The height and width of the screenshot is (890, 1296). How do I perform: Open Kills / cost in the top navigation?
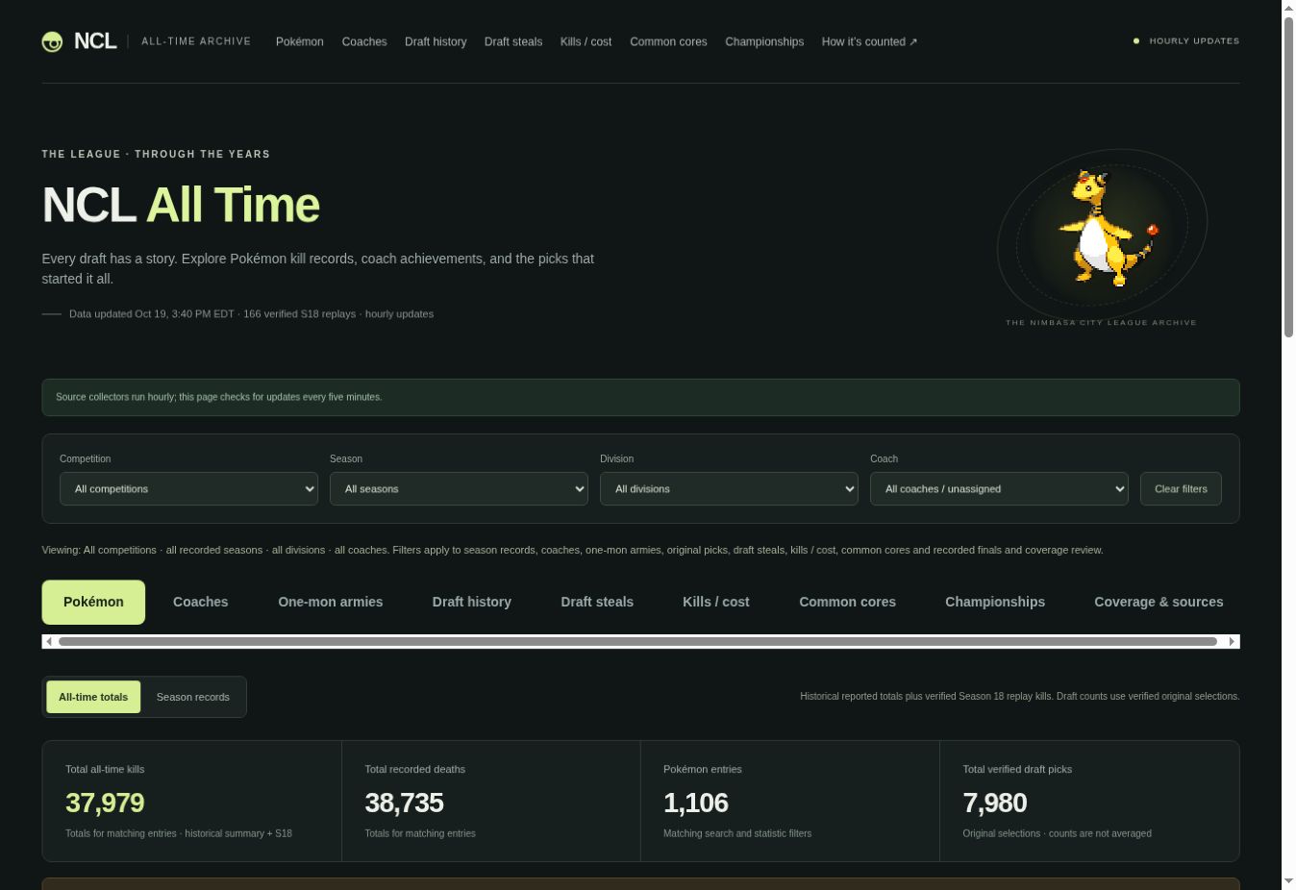586,41
